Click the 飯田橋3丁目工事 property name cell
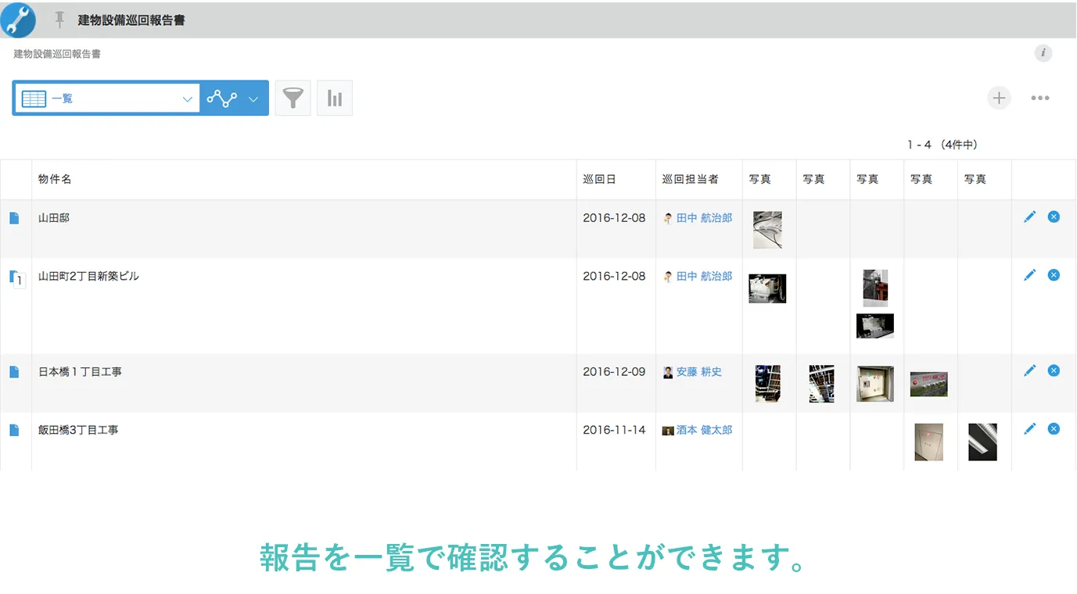Viewport: 1077px width, 594px height. click(304, 442)
